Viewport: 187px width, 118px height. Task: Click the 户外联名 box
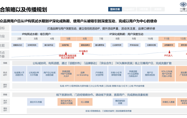(99, 74)
